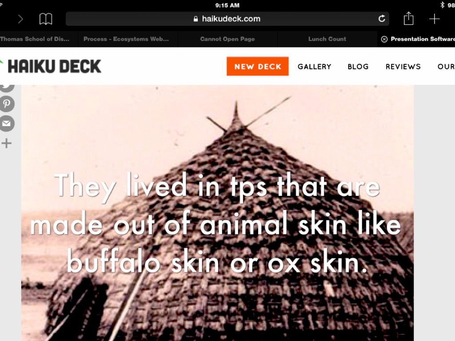The image size is (455, 341).
Task: Show more sharing options plus icon
Action: point(6,143)
